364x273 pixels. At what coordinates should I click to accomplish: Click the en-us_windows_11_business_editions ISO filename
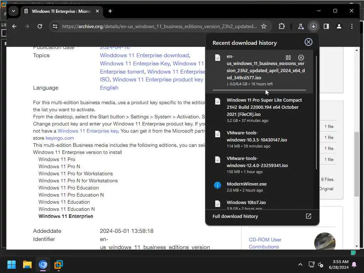[266, 67]
